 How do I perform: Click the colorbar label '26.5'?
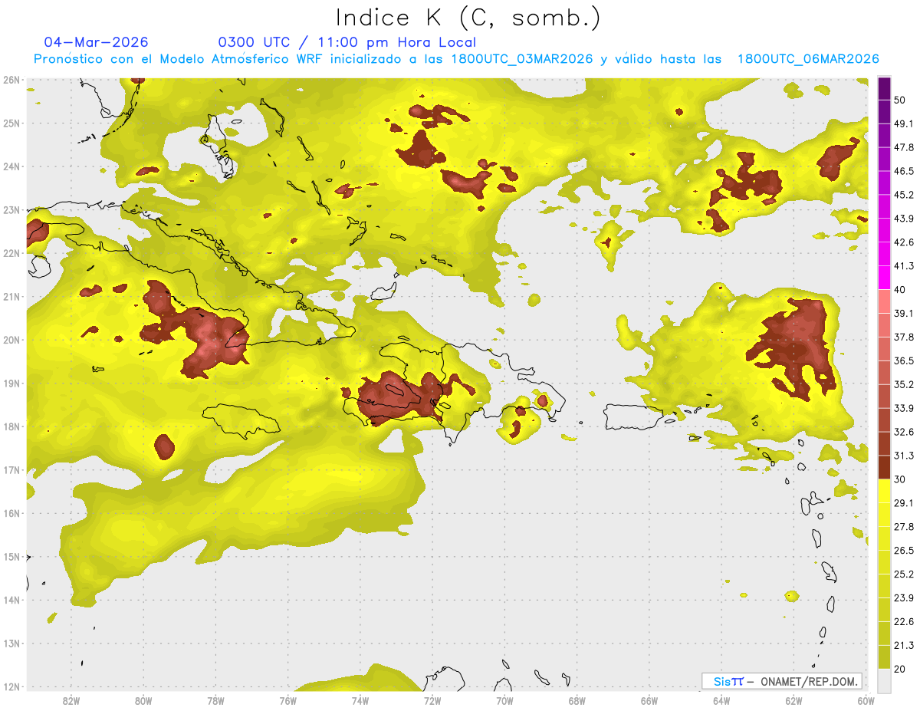point(904,551)
